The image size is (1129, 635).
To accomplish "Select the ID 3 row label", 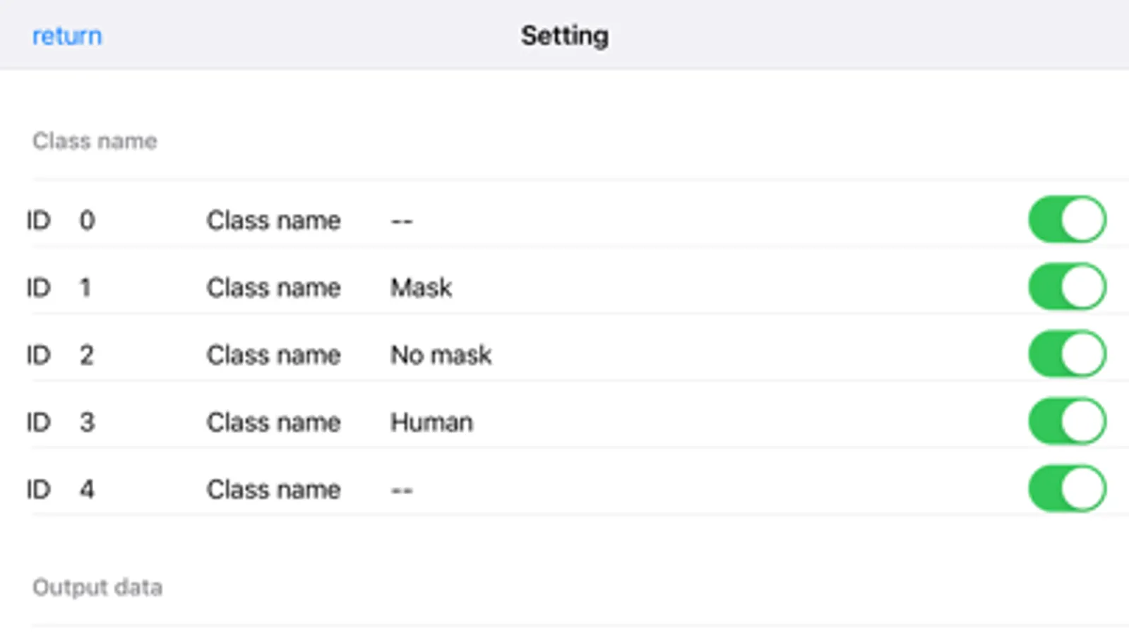I will tap(60, 423).
